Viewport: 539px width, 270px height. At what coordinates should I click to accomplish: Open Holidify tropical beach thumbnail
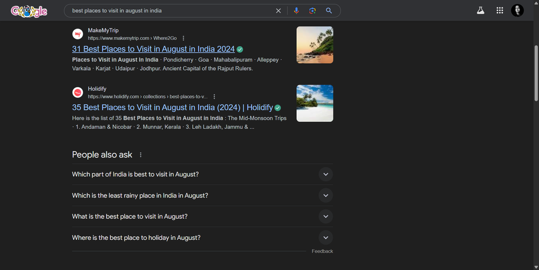pyautogui.click(x=315, y=103)
